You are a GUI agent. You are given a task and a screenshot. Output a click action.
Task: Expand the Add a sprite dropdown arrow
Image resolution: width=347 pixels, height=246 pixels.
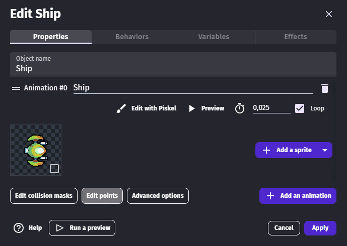pos(325,150)
